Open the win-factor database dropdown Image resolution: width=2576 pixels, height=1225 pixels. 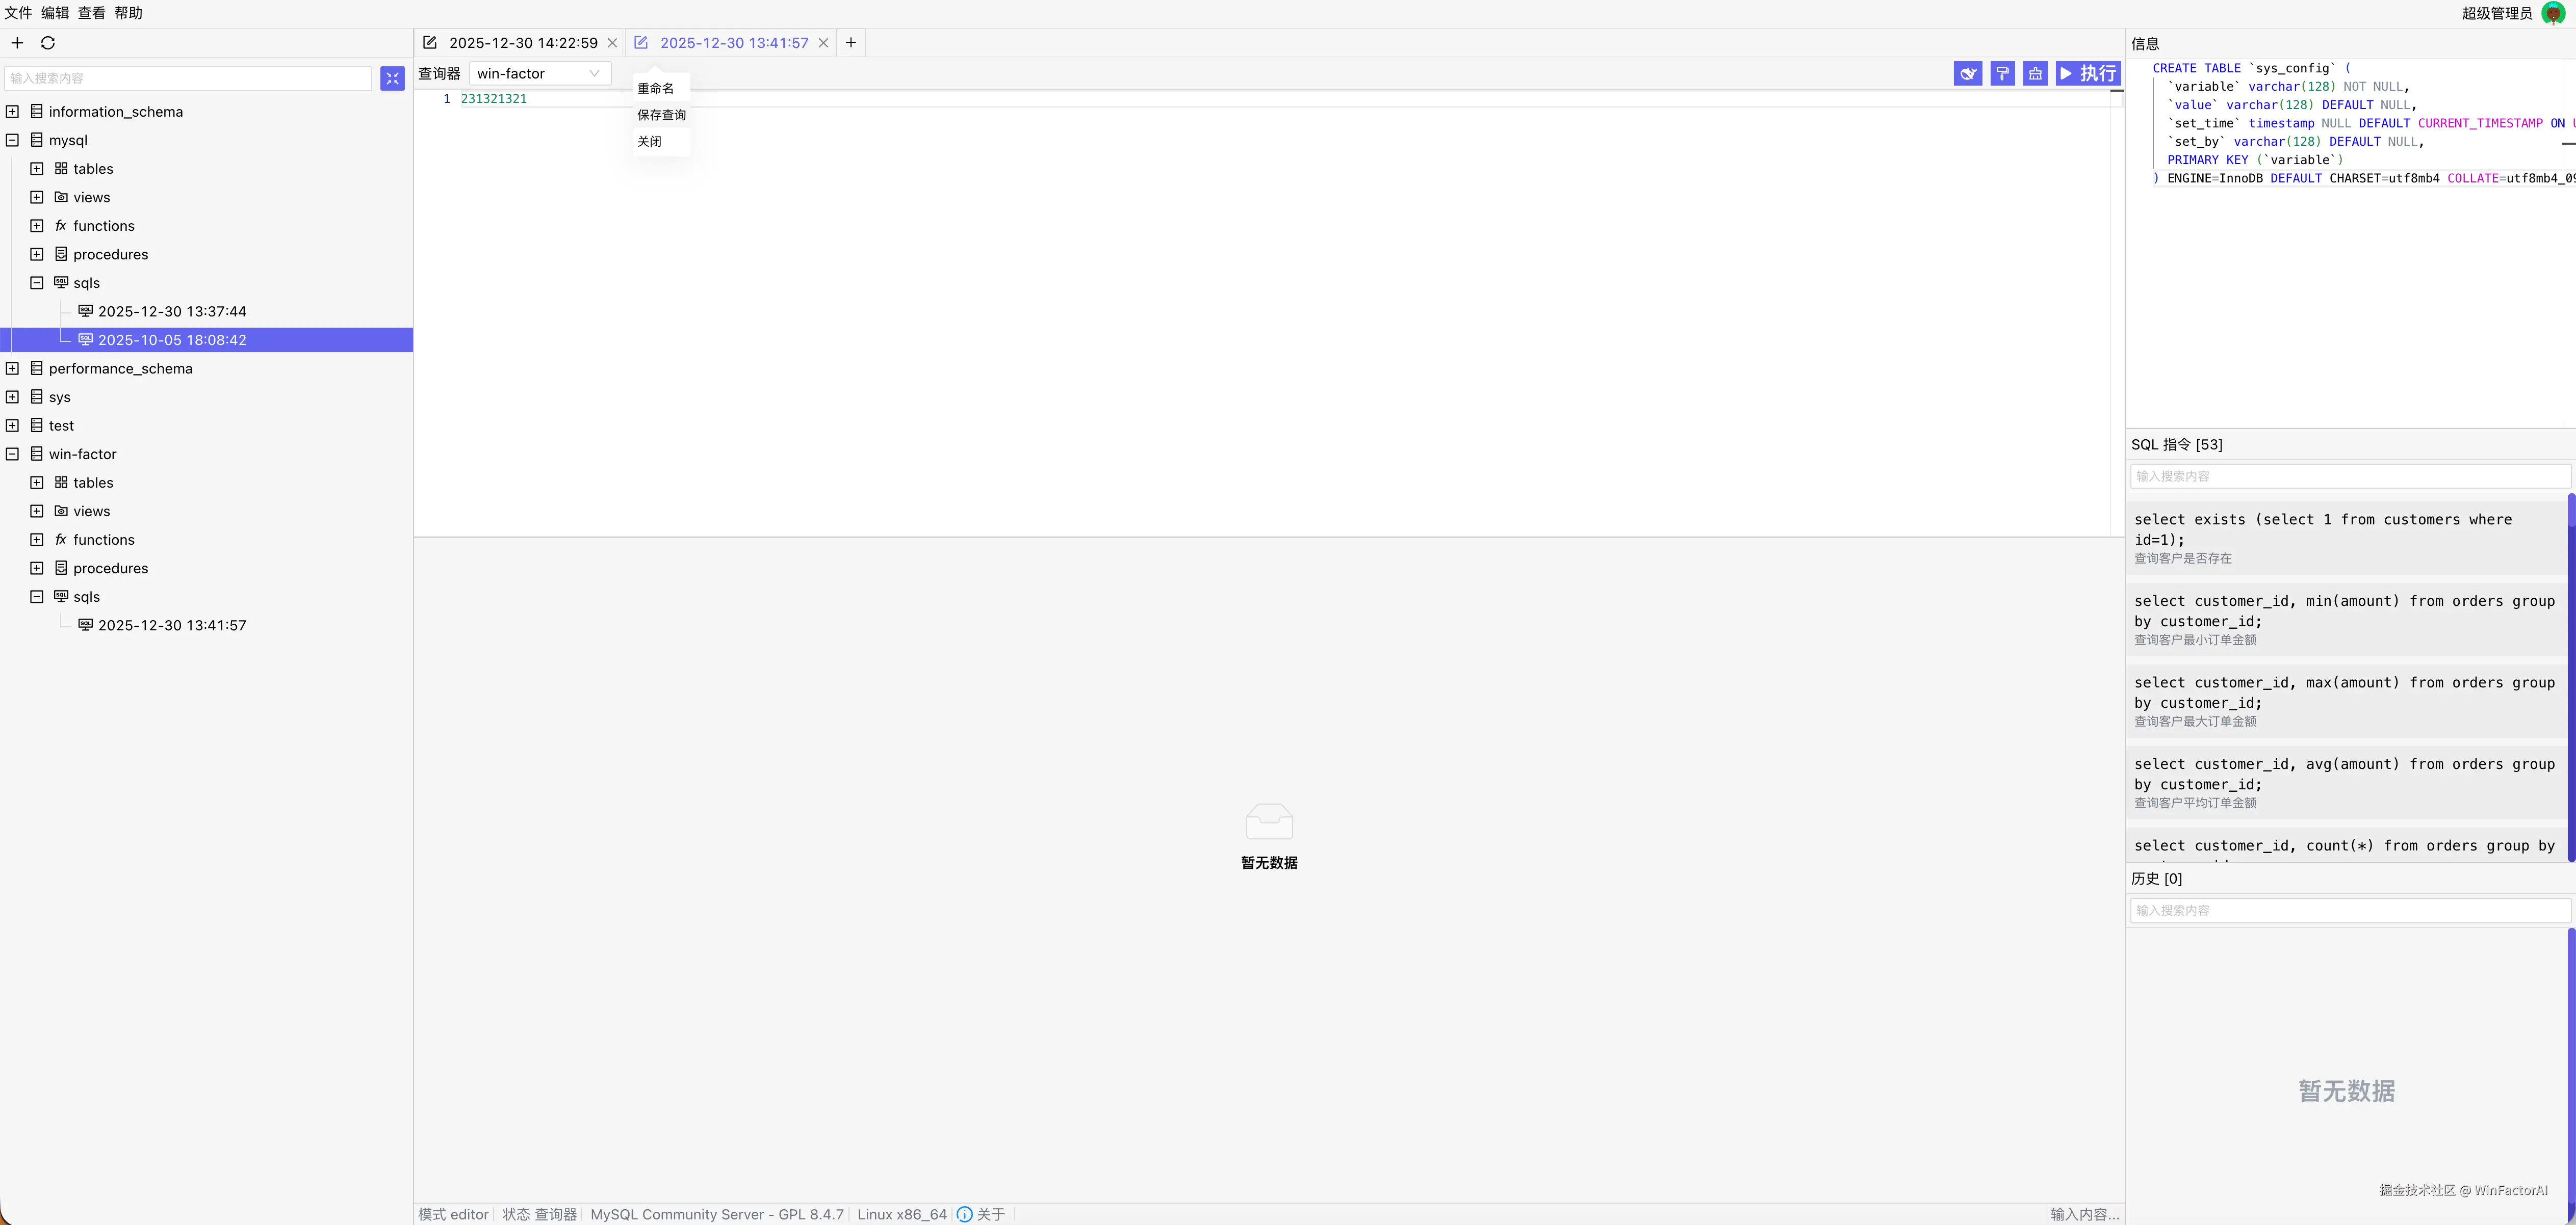point(539,74)
